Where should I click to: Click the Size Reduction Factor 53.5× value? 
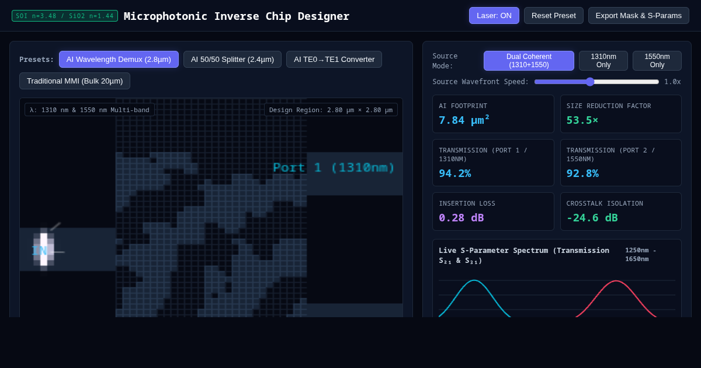582,120
